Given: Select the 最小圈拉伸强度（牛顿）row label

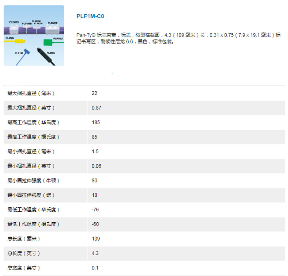Looking at the screenshot, I should (x=34, y=181).
